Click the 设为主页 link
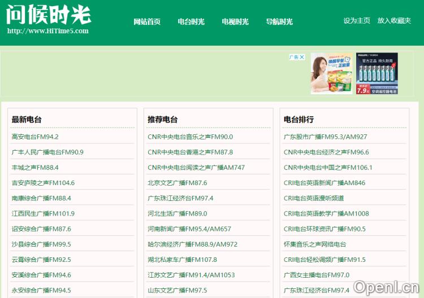This screenshot has height=298, width=424. 357,21
